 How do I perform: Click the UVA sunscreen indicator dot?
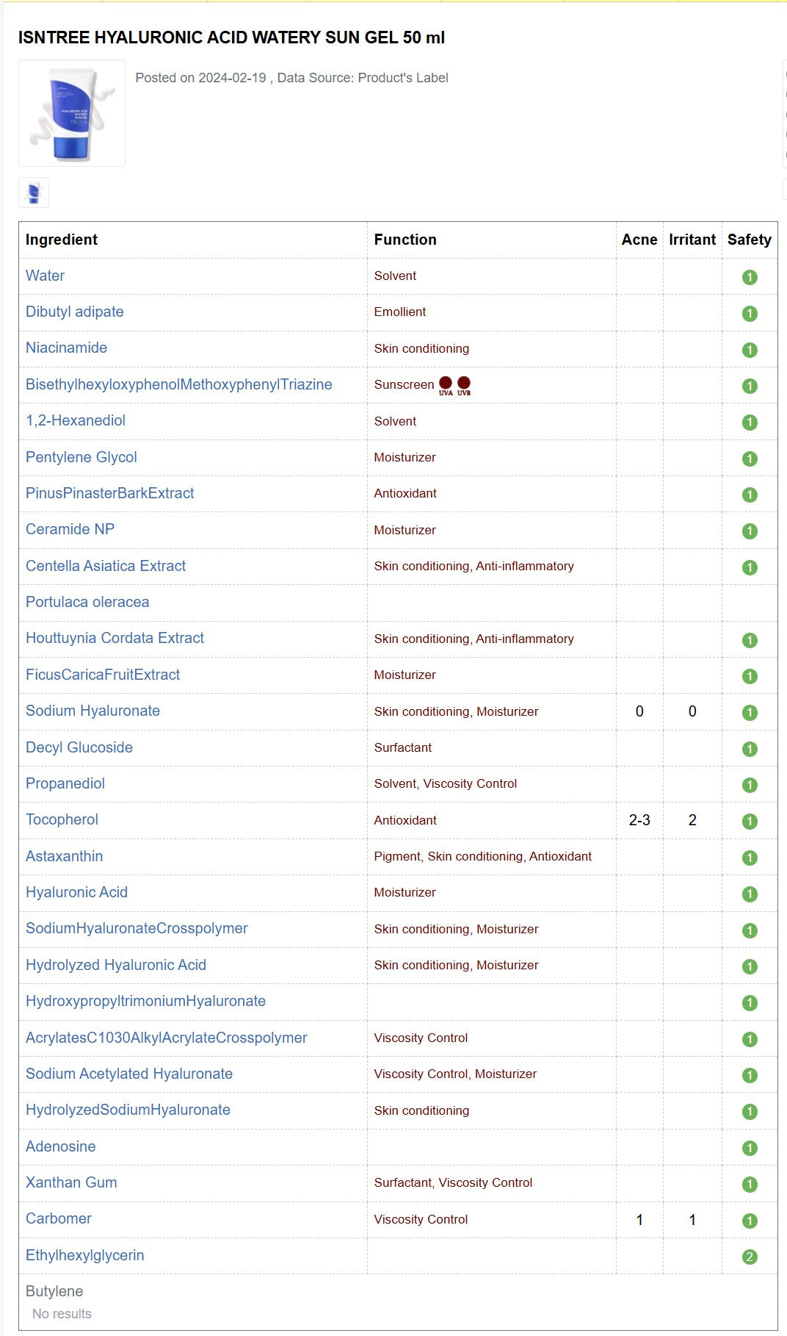click(446, 383)
